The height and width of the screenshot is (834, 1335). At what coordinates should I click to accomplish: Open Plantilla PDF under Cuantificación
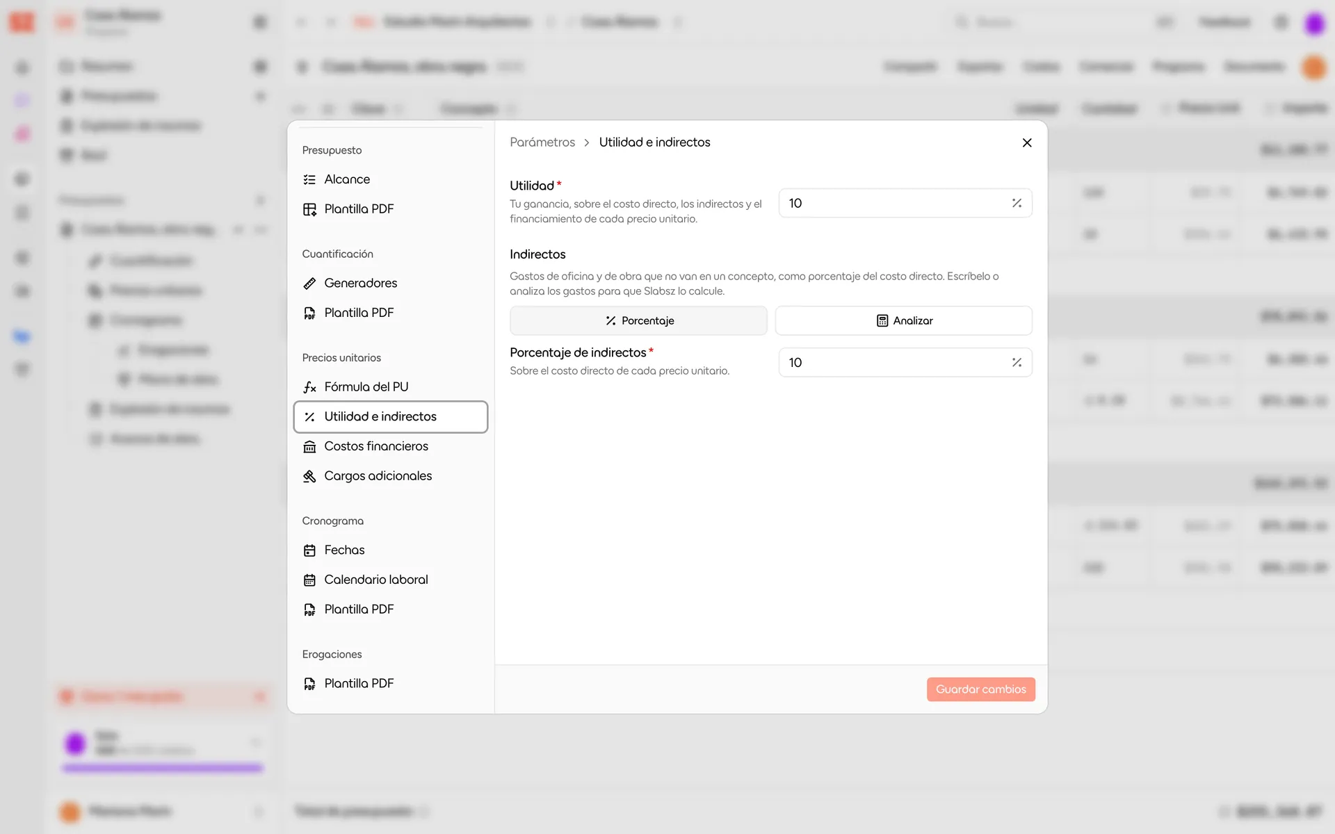point(390,313)
